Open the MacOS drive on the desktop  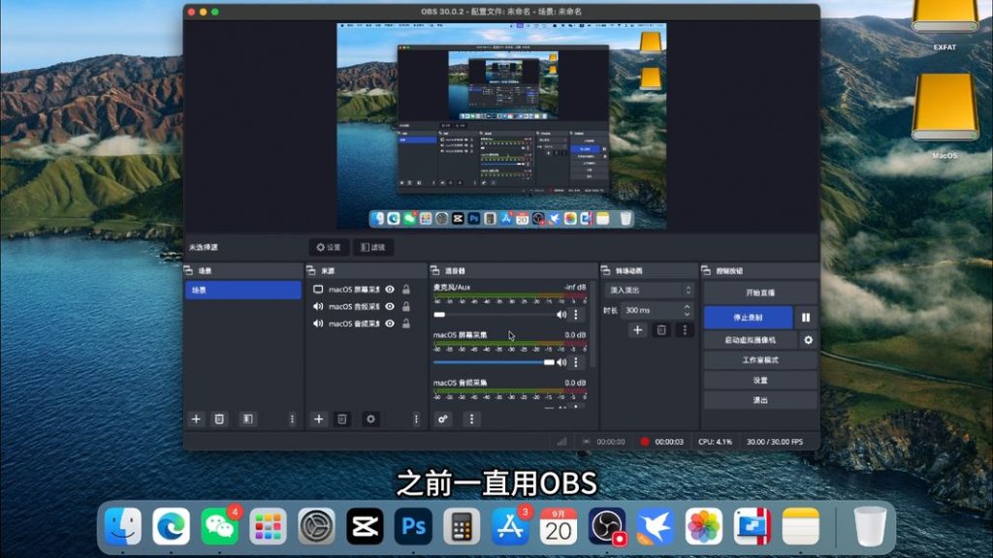945,116
